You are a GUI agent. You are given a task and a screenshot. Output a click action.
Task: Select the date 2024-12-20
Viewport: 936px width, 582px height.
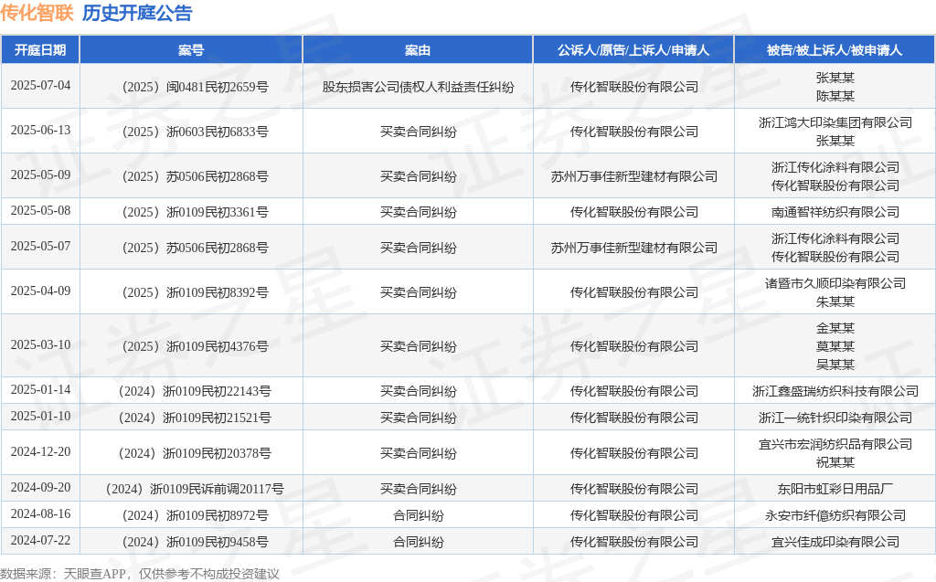point(40,452)
